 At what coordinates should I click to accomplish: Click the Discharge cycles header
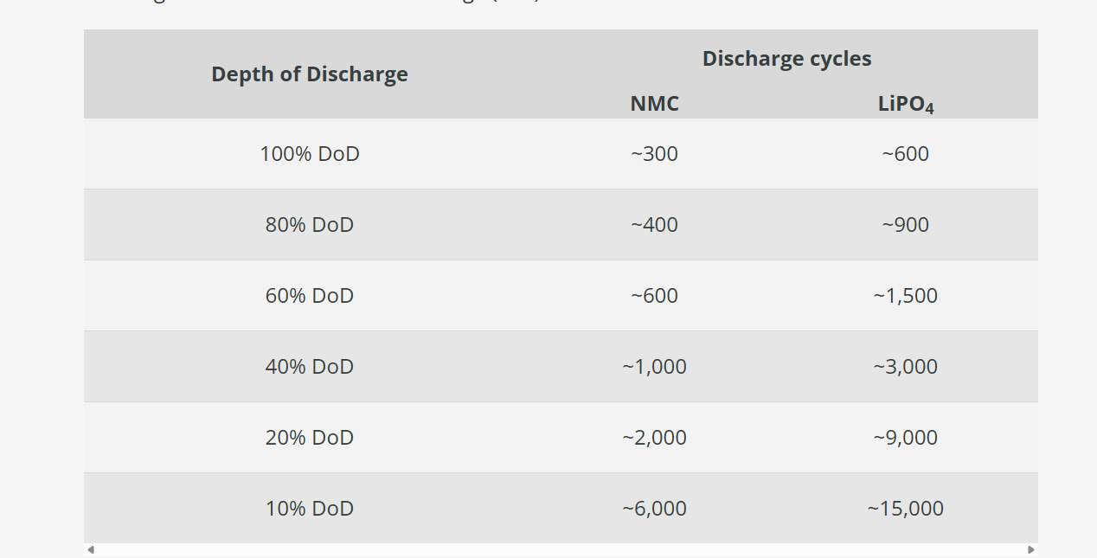786,59
